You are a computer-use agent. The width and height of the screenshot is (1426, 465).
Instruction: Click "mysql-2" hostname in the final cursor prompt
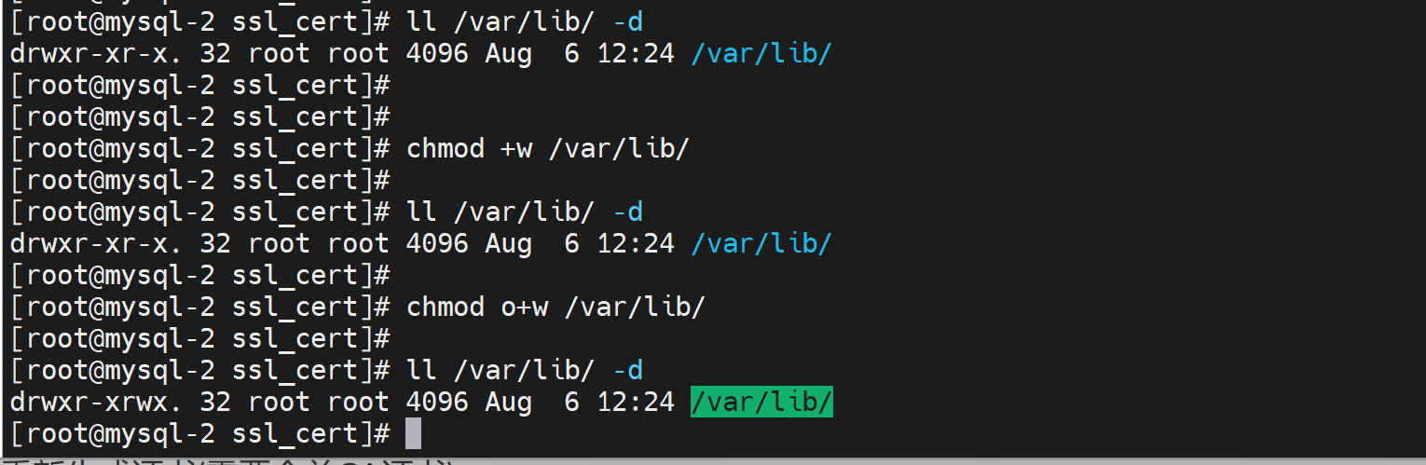point(159,434)
